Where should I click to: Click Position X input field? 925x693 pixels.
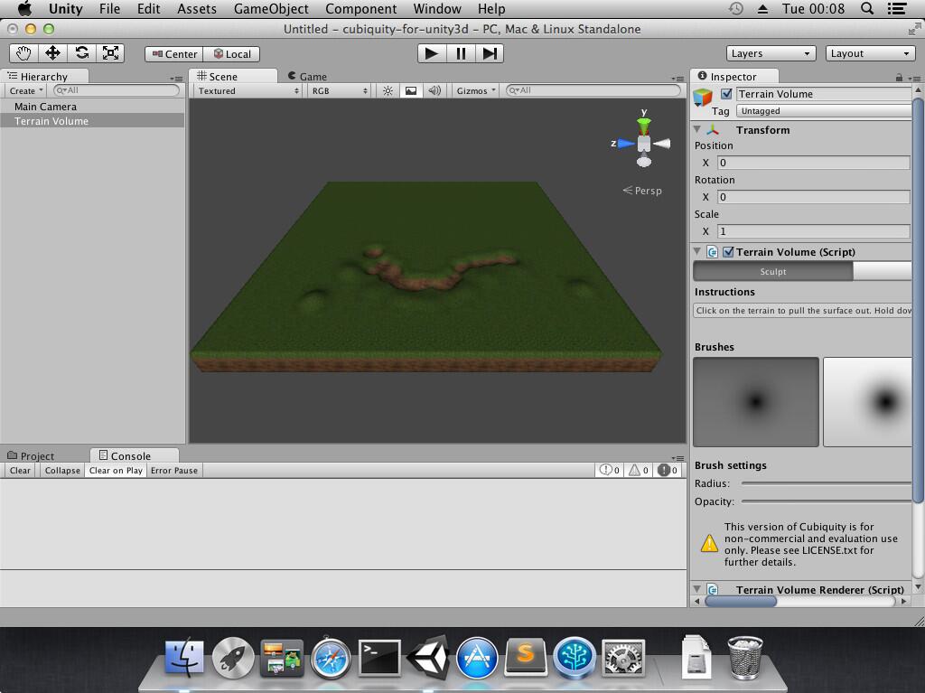pos(814,163)
